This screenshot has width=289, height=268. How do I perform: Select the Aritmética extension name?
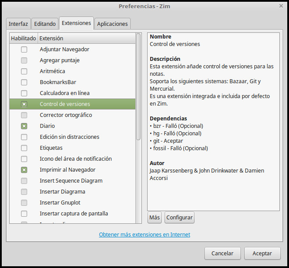pos(53,71)
